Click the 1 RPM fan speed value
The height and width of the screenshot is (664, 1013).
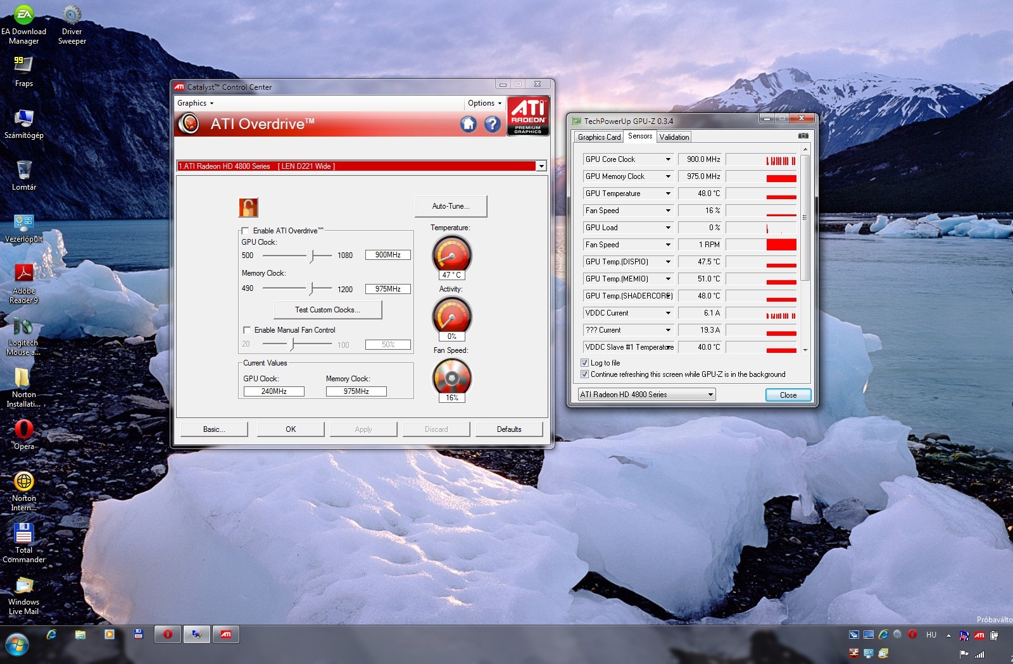tap(700, 245)
